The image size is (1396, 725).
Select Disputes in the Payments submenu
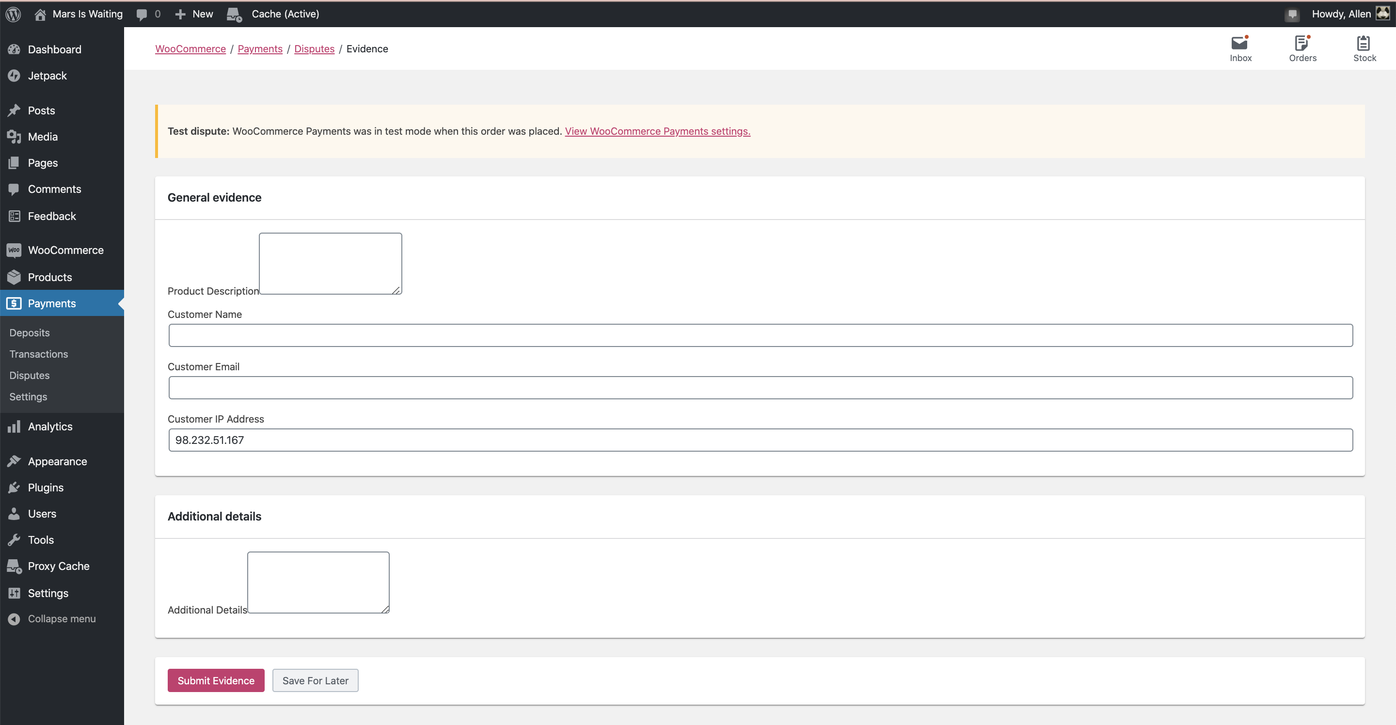pos(29,375)
